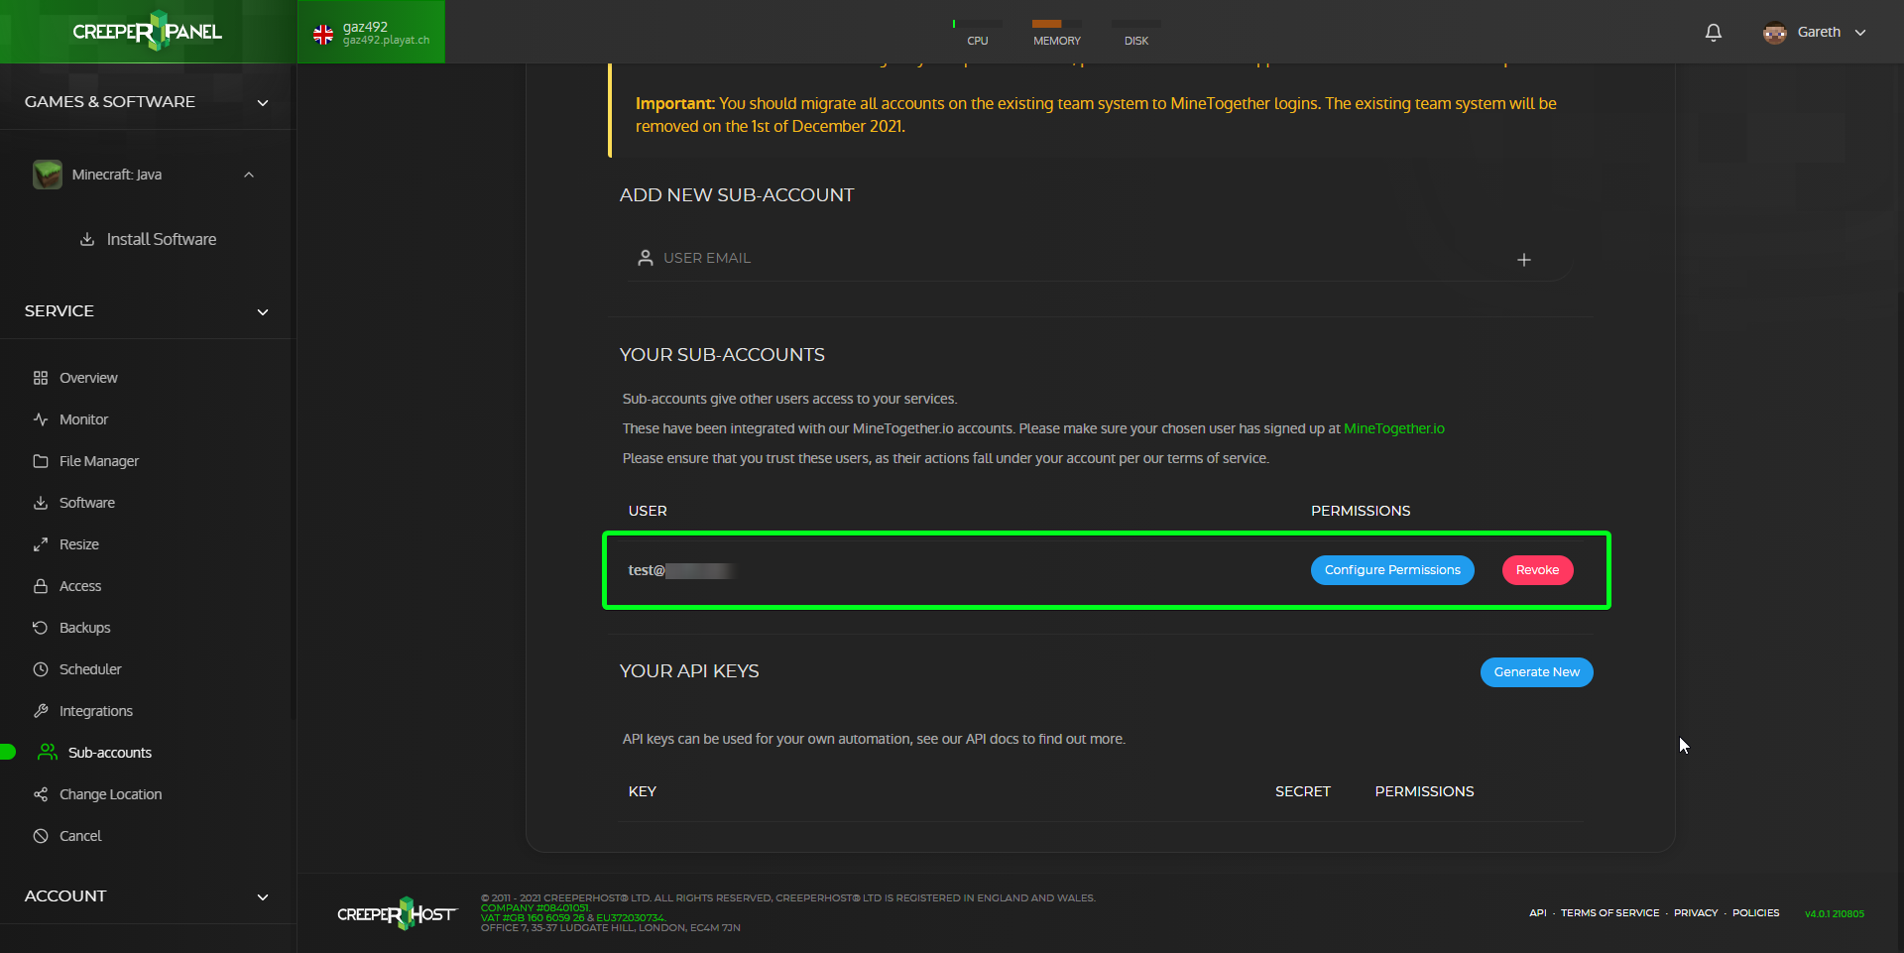Screen dimensions: 1904x953
Task: Open the API footer link
Action: point(1537,913)
